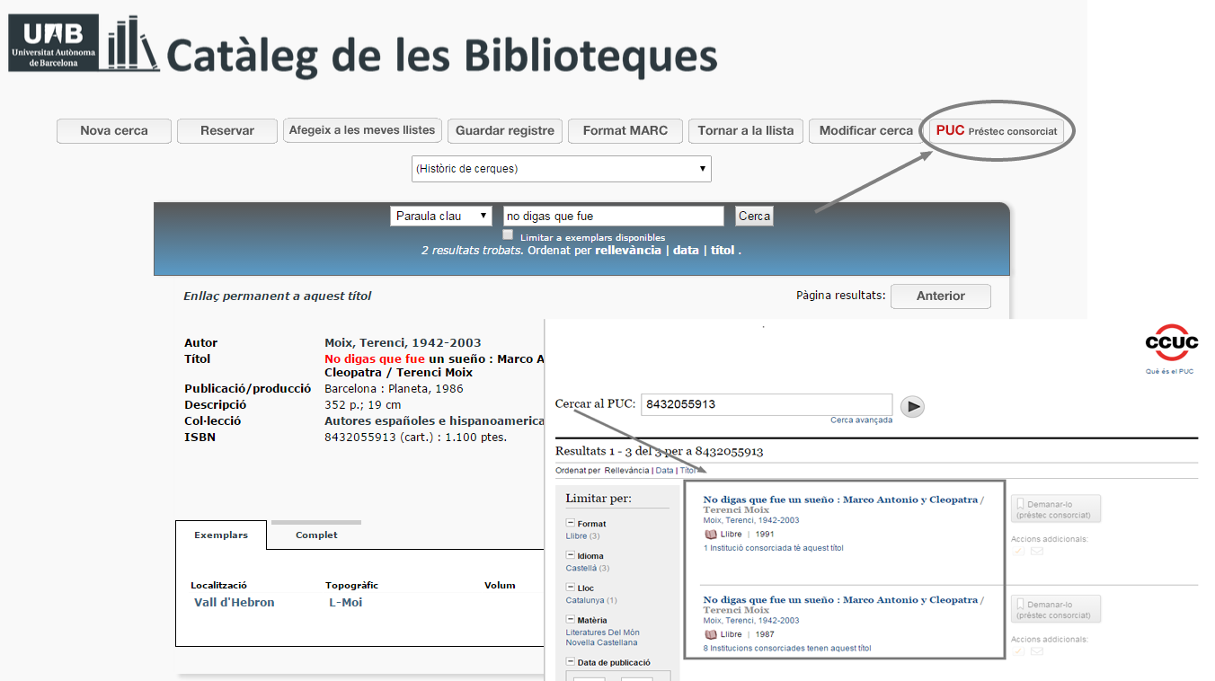The image size is (1215, 681).
Task: Click the PUC Préstec consorciat button
Action: coord(997,130)
